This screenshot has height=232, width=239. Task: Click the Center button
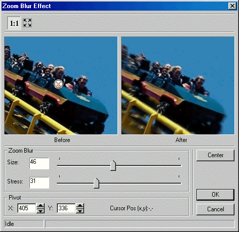tap(215, 155)
